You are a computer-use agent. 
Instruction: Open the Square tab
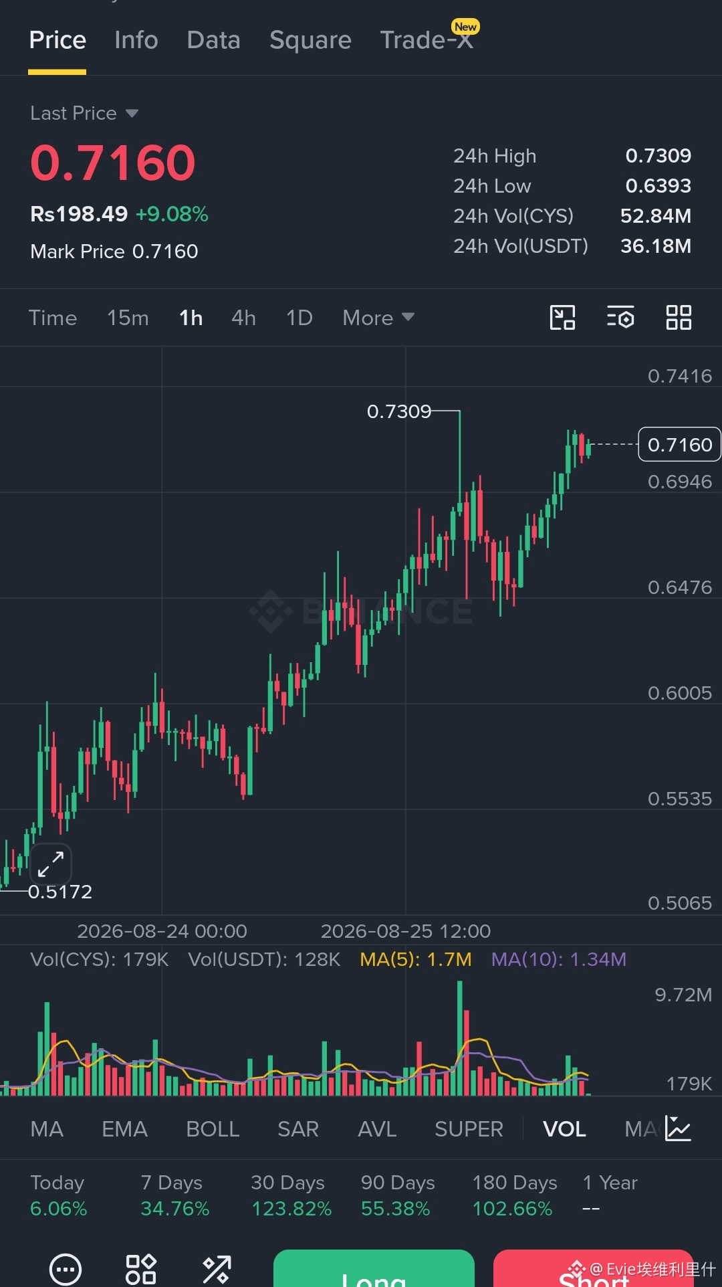(310, 40)
